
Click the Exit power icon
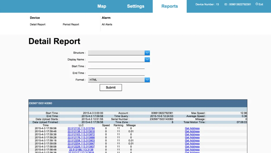[257, 4]
